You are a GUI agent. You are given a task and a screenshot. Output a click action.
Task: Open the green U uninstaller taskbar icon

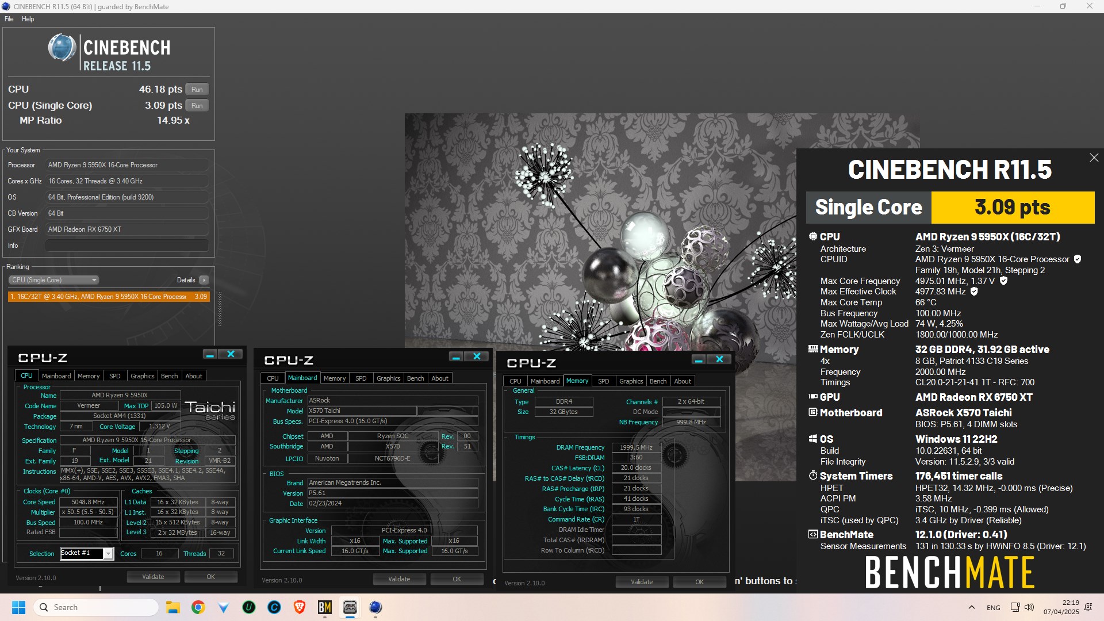point(249,607)
